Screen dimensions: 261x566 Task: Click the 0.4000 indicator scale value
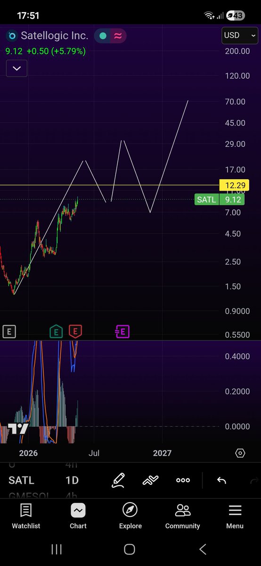237,356
